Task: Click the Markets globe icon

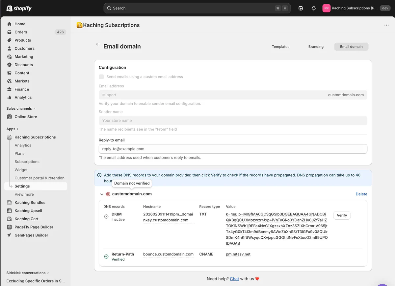Action: pos(9,81)
